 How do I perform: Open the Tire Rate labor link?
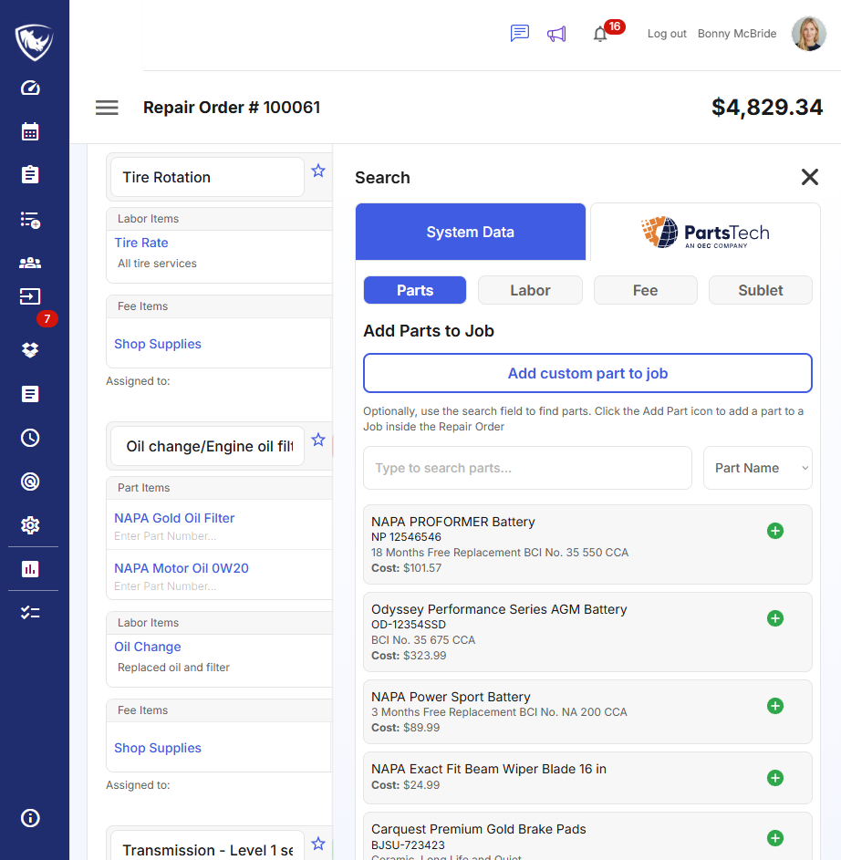coord(141,243)
